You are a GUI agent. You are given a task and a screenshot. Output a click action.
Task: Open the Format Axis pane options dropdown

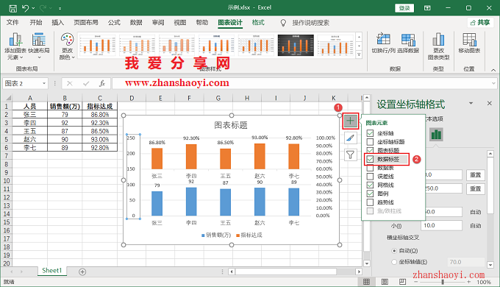point(471,103)
